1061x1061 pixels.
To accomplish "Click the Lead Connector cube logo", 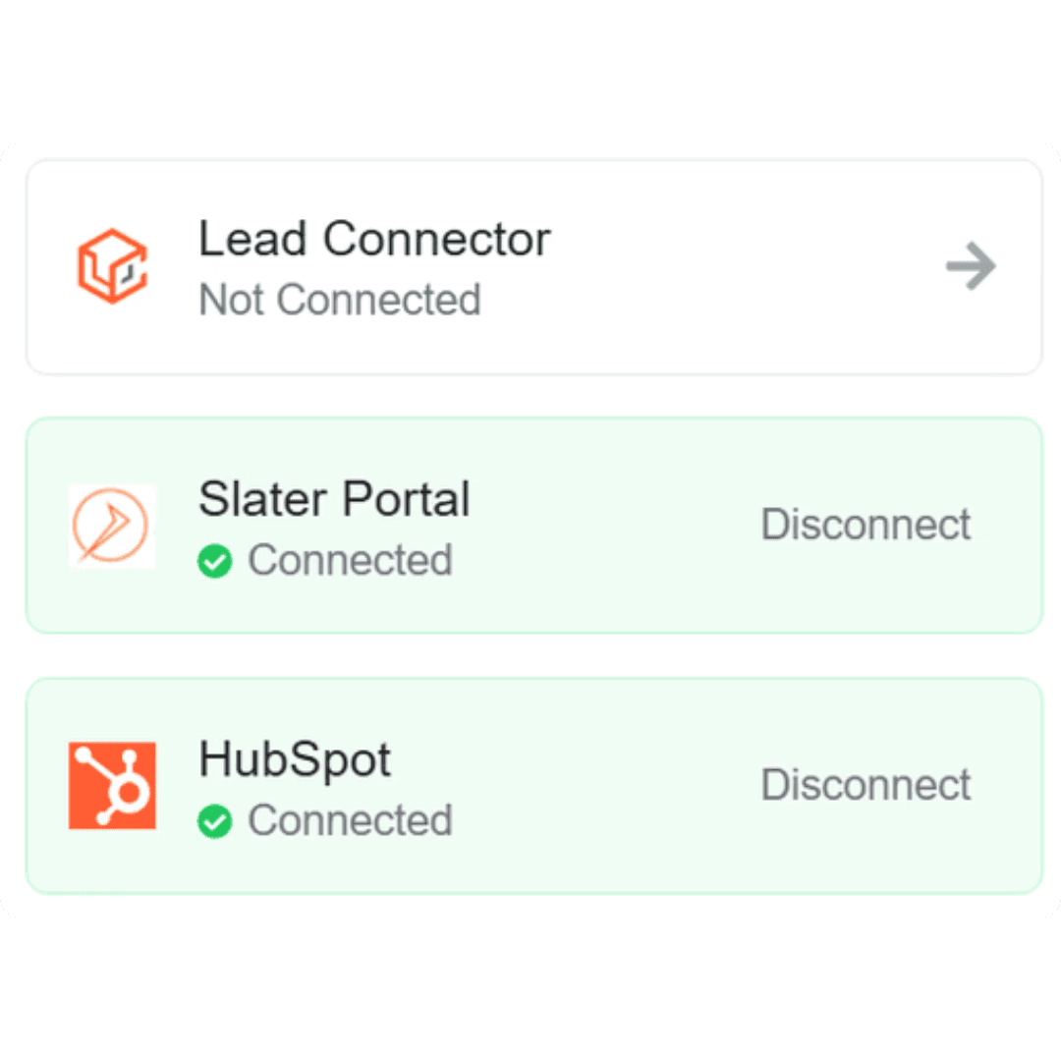I will click(x=112, y=266).
